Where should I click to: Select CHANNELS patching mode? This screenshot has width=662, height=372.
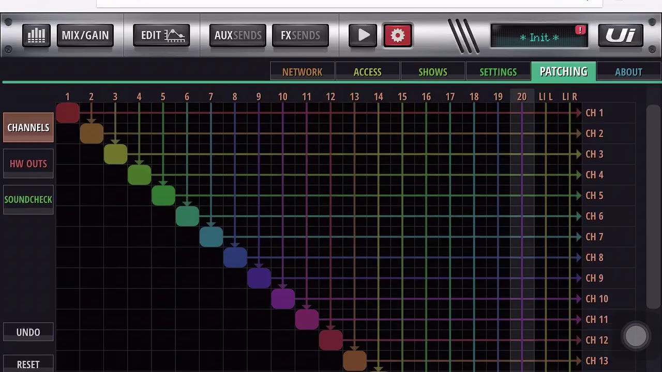point(28,128)
